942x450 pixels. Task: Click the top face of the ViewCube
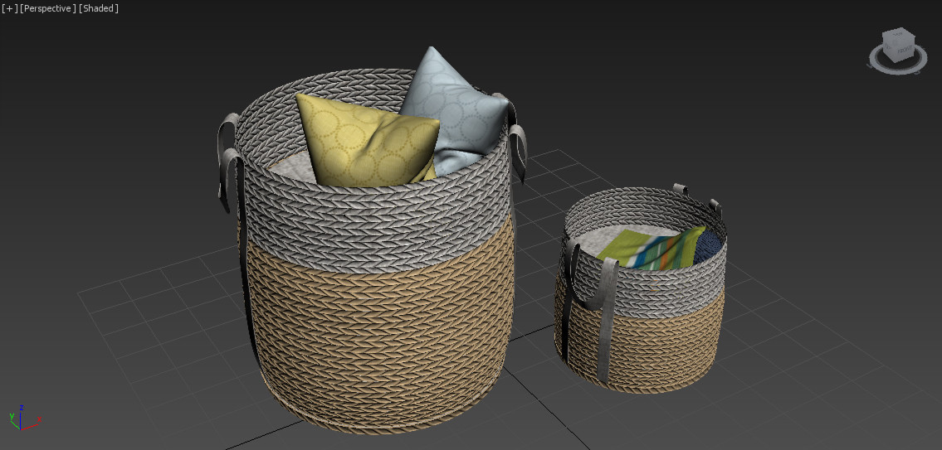click(898, 36)
